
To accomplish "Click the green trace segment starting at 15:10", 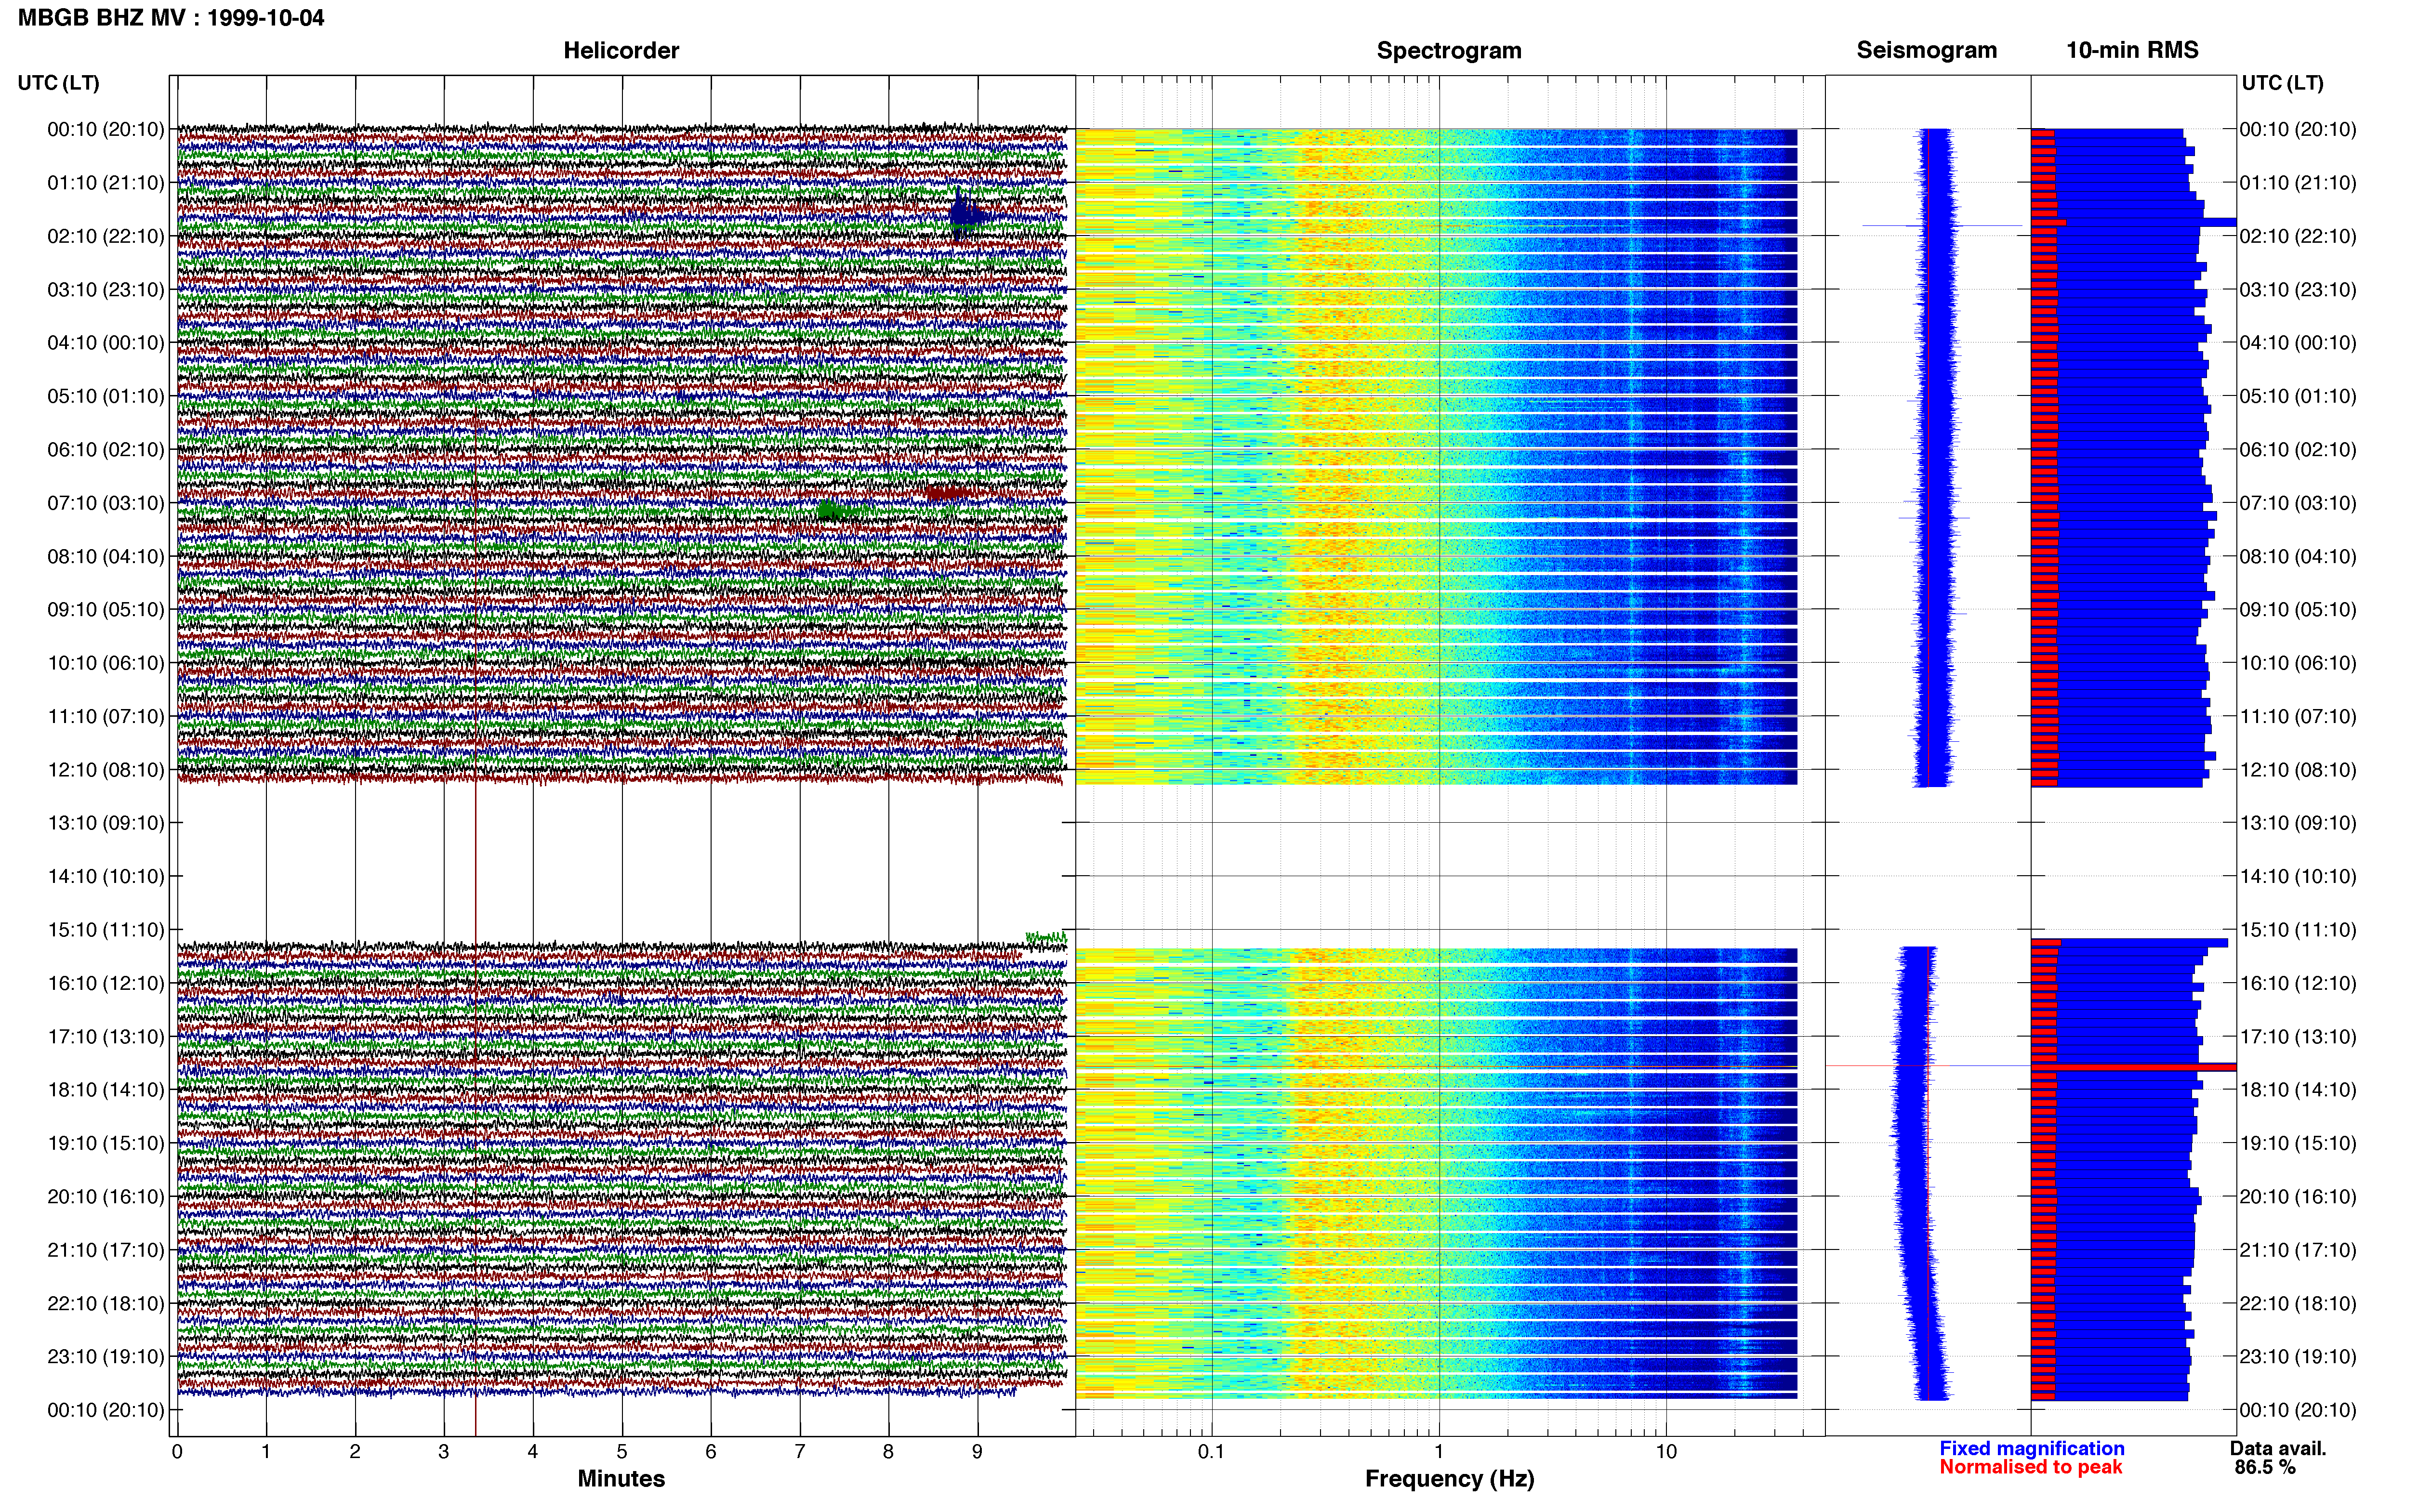I will (1046, 938).
